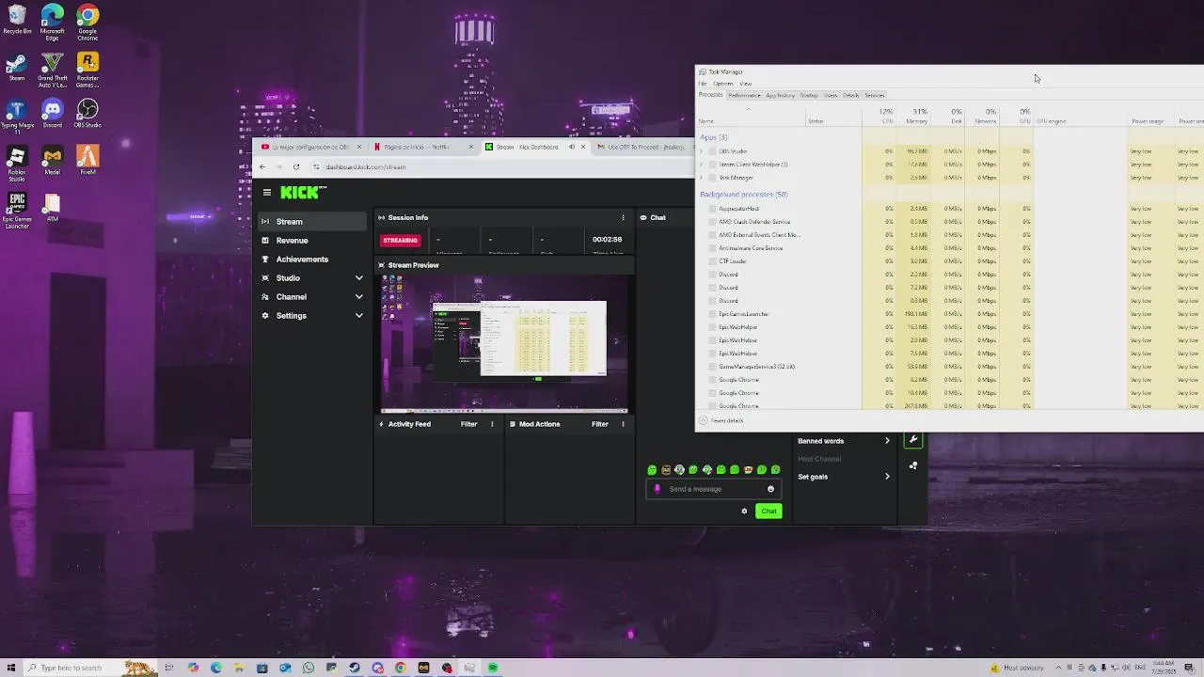Mute the Kick Dashboard browser tab

pyautogui.click(x=571, y=147)
